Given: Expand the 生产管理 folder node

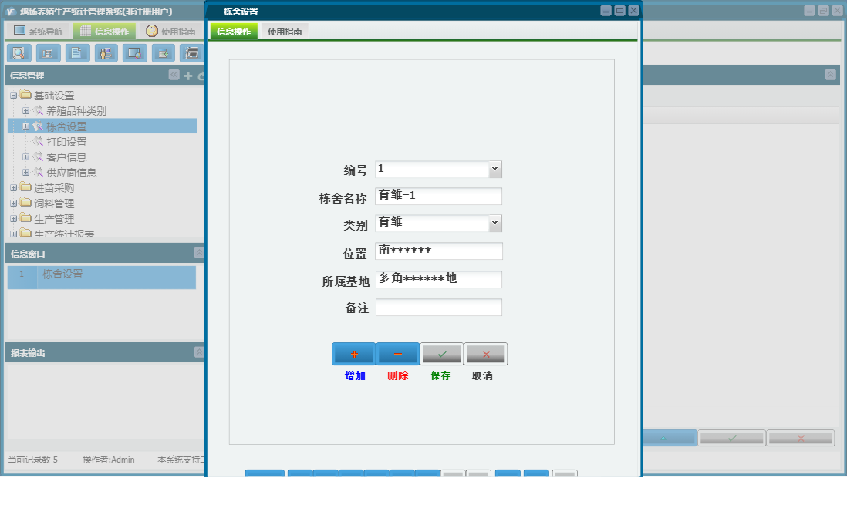Looking at the screenshot, I should tap(14, 219).
